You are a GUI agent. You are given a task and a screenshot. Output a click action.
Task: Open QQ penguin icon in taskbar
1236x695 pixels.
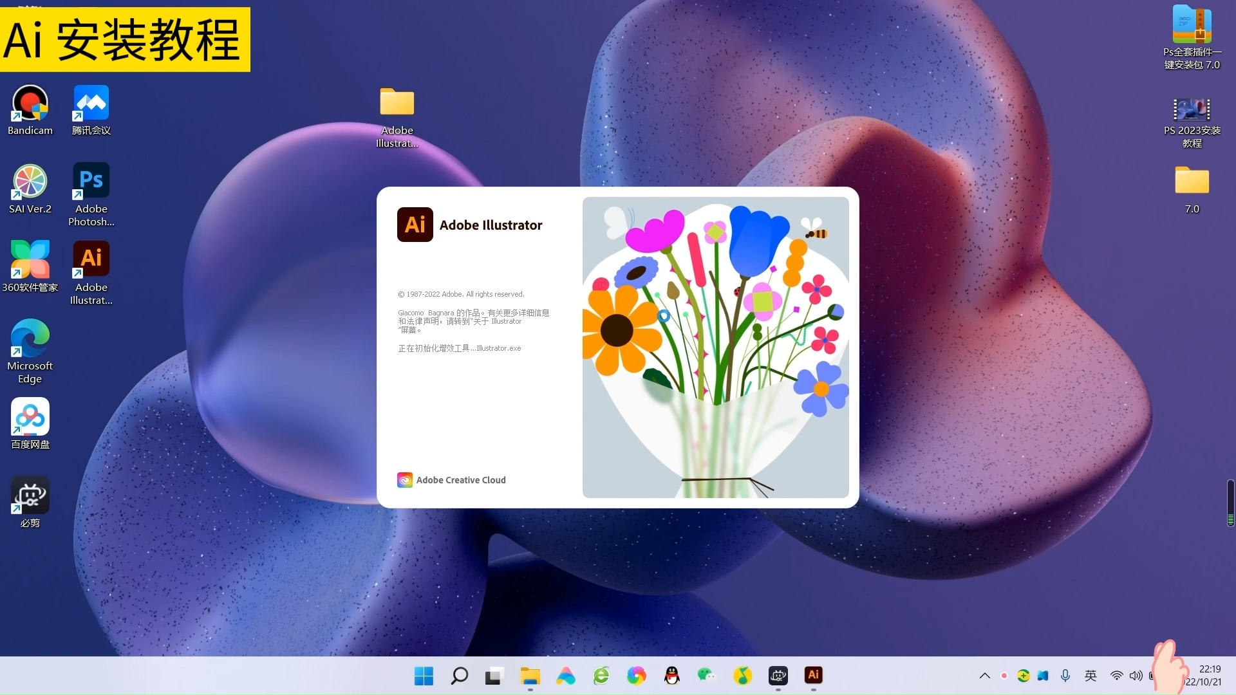click(x=671, y=676)
